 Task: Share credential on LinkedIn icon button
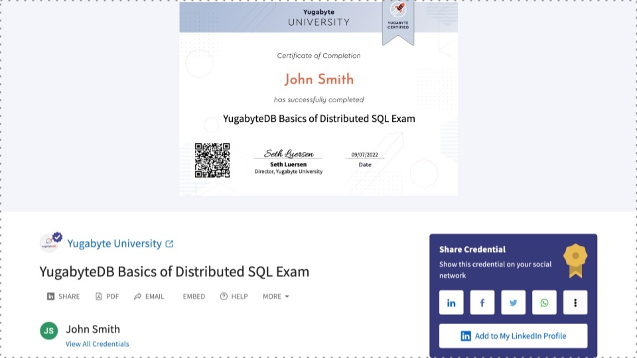451,302
